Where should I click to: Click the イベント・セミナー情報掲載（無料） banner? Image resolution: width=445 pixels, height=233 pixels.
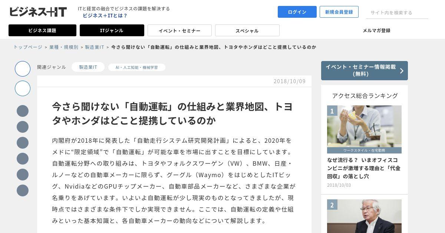(364, 70)
